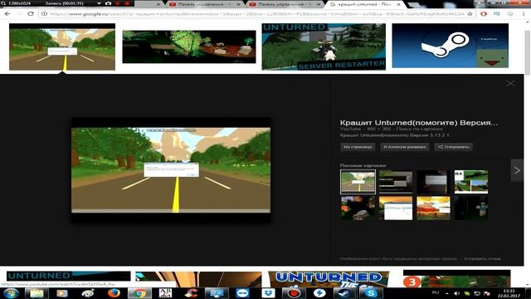Open CCleaner from the taskbar
531x299 pixels.
(192, 293)
